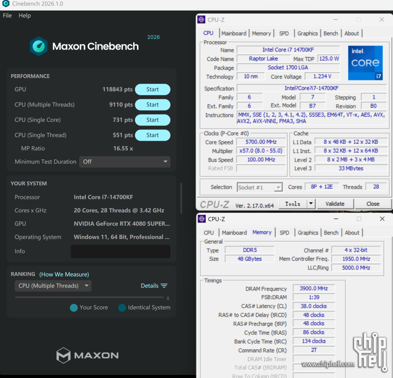Click the CPU-Z logo text near Validate
The image size is (393, 378).
215,204
